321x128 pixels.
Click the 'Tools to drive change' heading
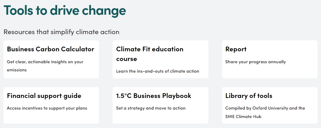[65, 11]
